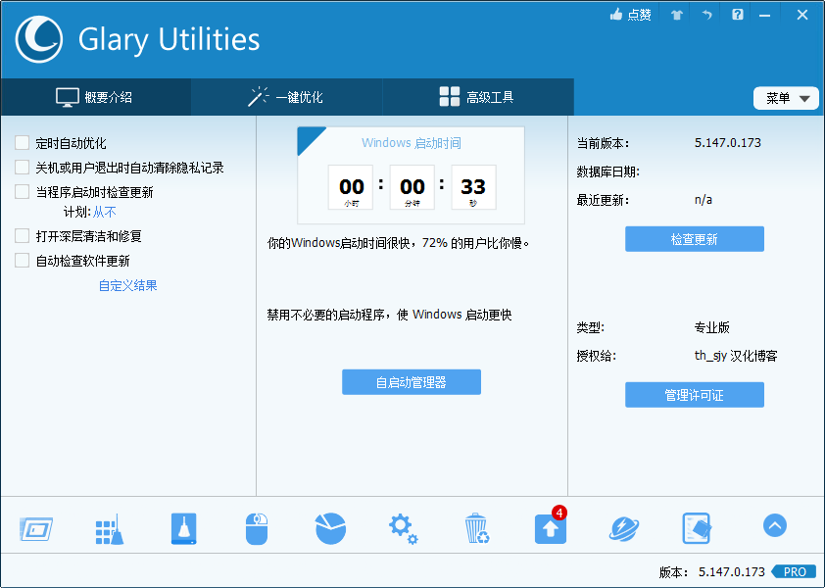Click the hours box showing 00 小时
This screenshot has height=588, width=825.
coord(351,187)
